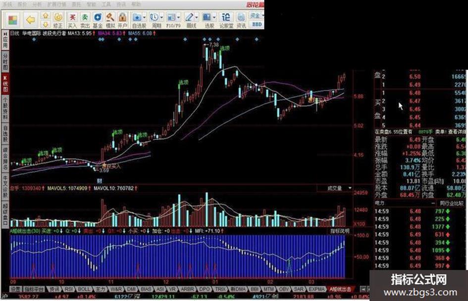
Task: Select the MTM indicator tab
Action: (269, 289)
